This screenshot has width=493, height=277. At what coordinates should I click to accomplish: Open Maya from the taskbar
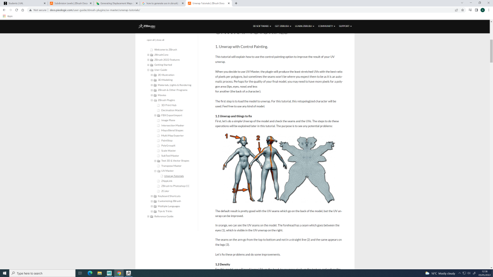tap(109, 273)
